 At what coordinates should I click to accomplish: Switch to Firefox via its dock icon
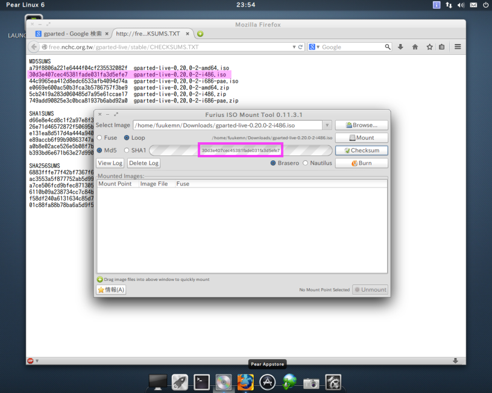click(x=245, y=382)
